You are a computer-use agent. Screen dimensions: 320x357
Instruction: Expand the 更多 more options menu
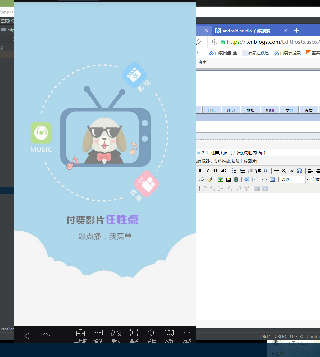(x=187, y=335)
